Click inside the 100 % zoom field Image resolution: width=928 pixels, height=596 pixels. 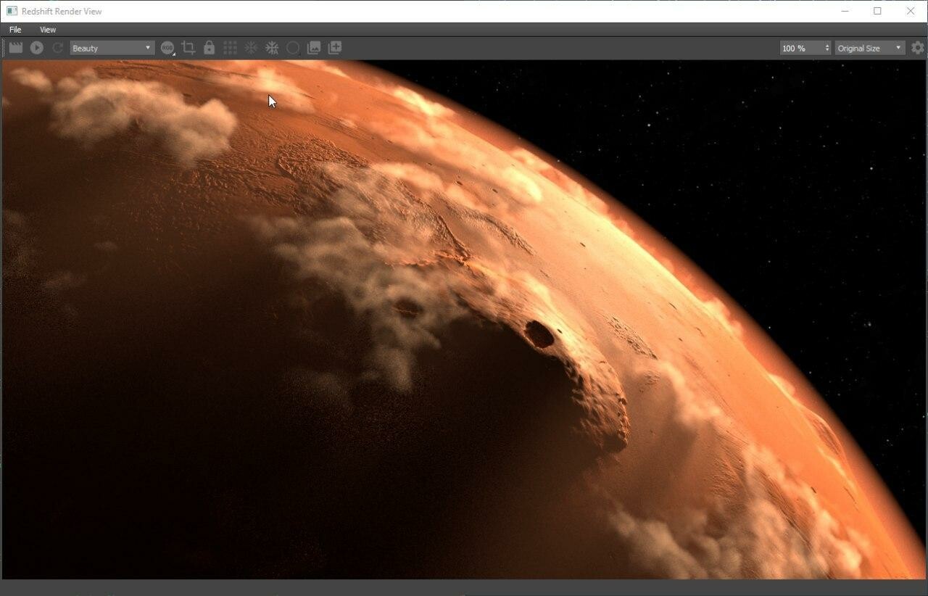click(797, 47)
